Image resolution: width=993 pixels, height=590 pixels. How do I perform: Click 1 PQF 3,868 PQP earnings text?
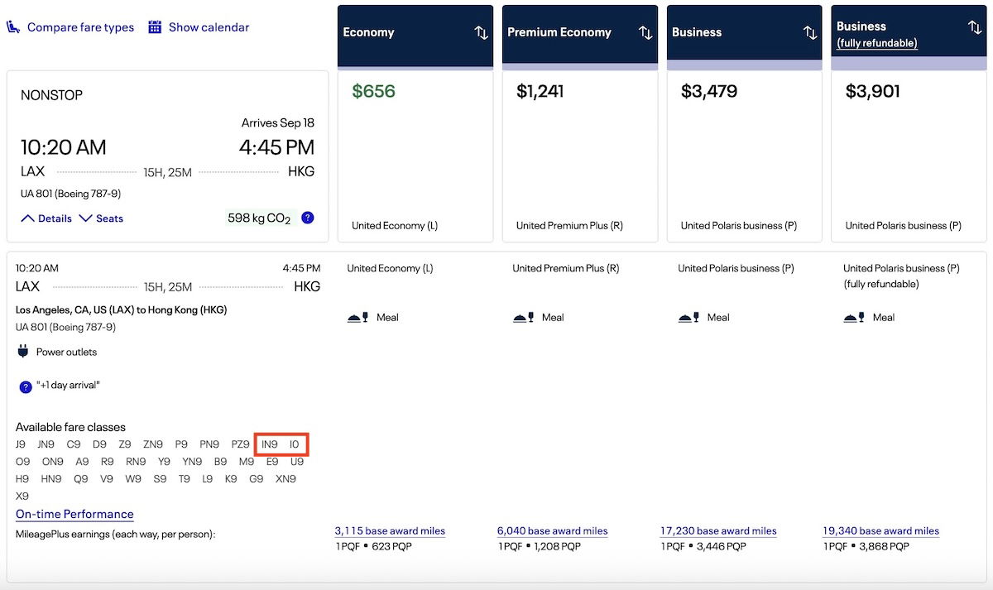click(x=866, y=546)
